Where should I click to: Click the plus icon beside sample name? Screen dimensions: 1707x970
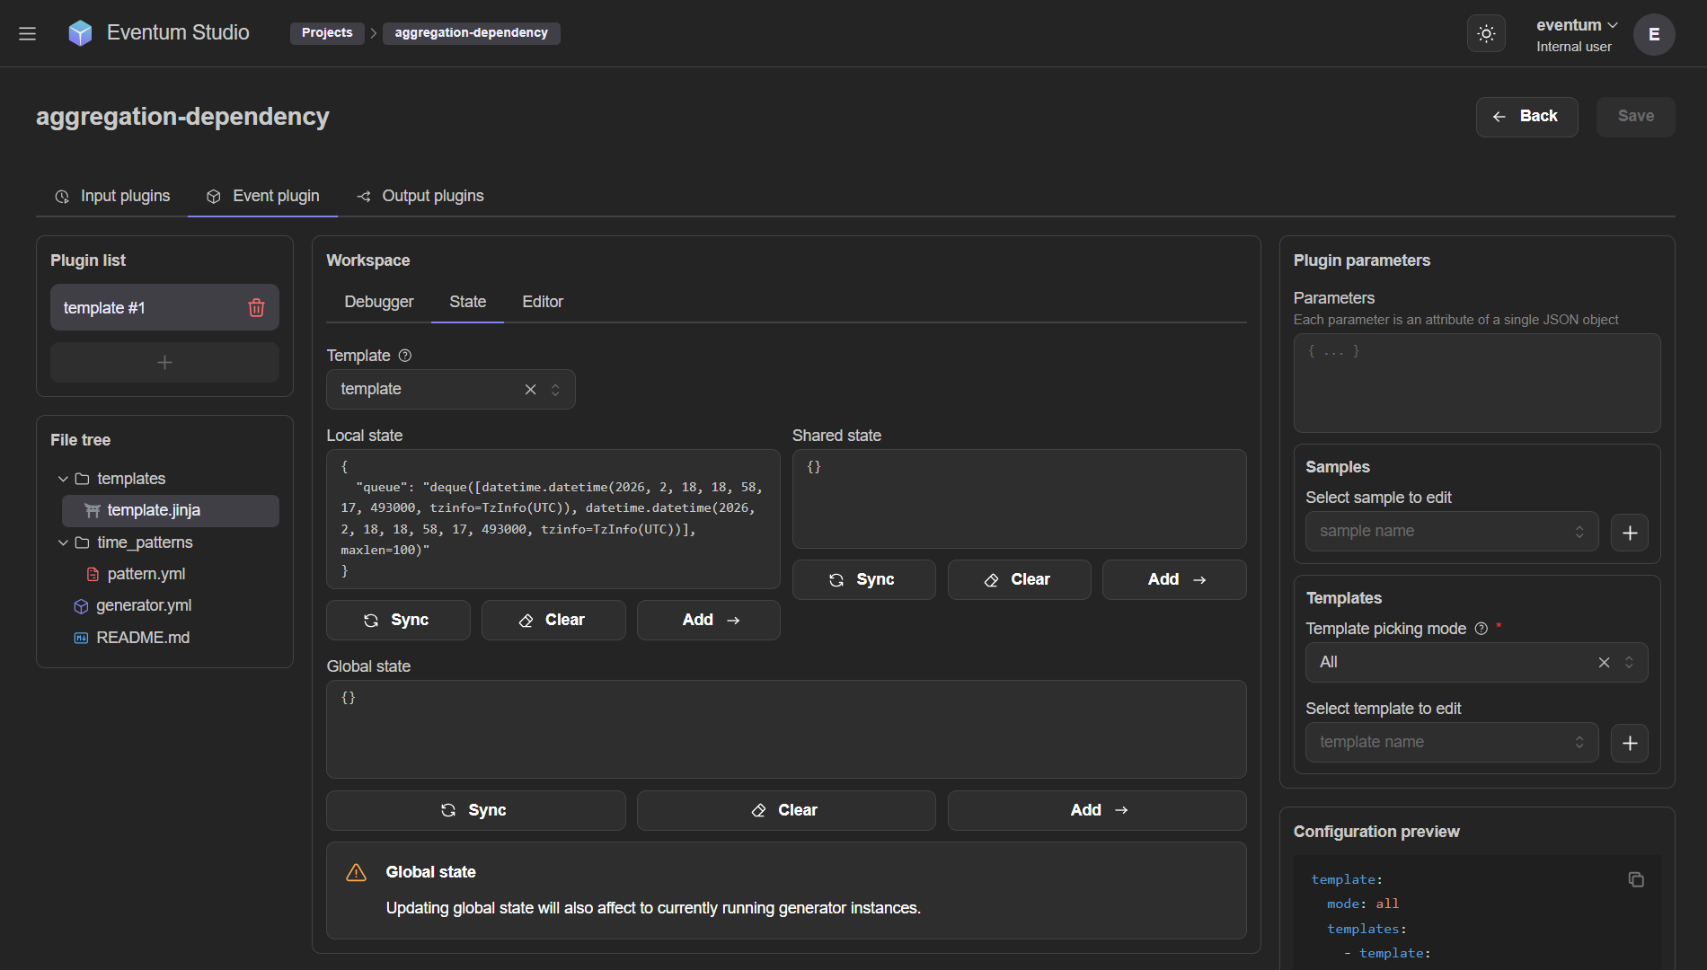tap(1629, 533)
